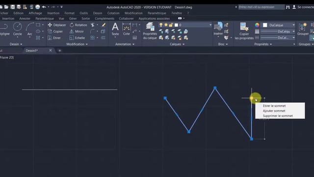Open the Edition menu
Image resolution: width=314 pixels, height=177 pixels.
[19, 13]
